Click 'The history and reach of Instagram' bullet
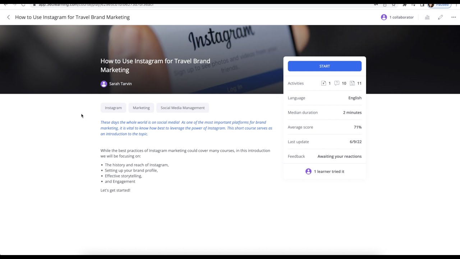 click(x=137, y=165)
